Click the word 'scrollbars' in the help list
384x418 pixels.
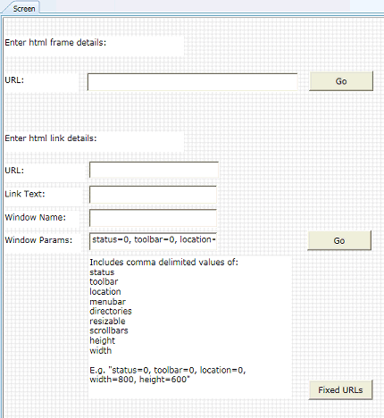point(109,330)
